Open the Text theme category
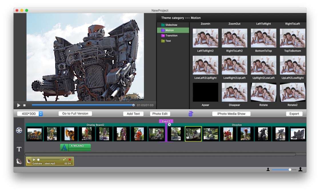The width and height of the screenshot is (320, 192). pyautogui.click(x=168, y=41)
